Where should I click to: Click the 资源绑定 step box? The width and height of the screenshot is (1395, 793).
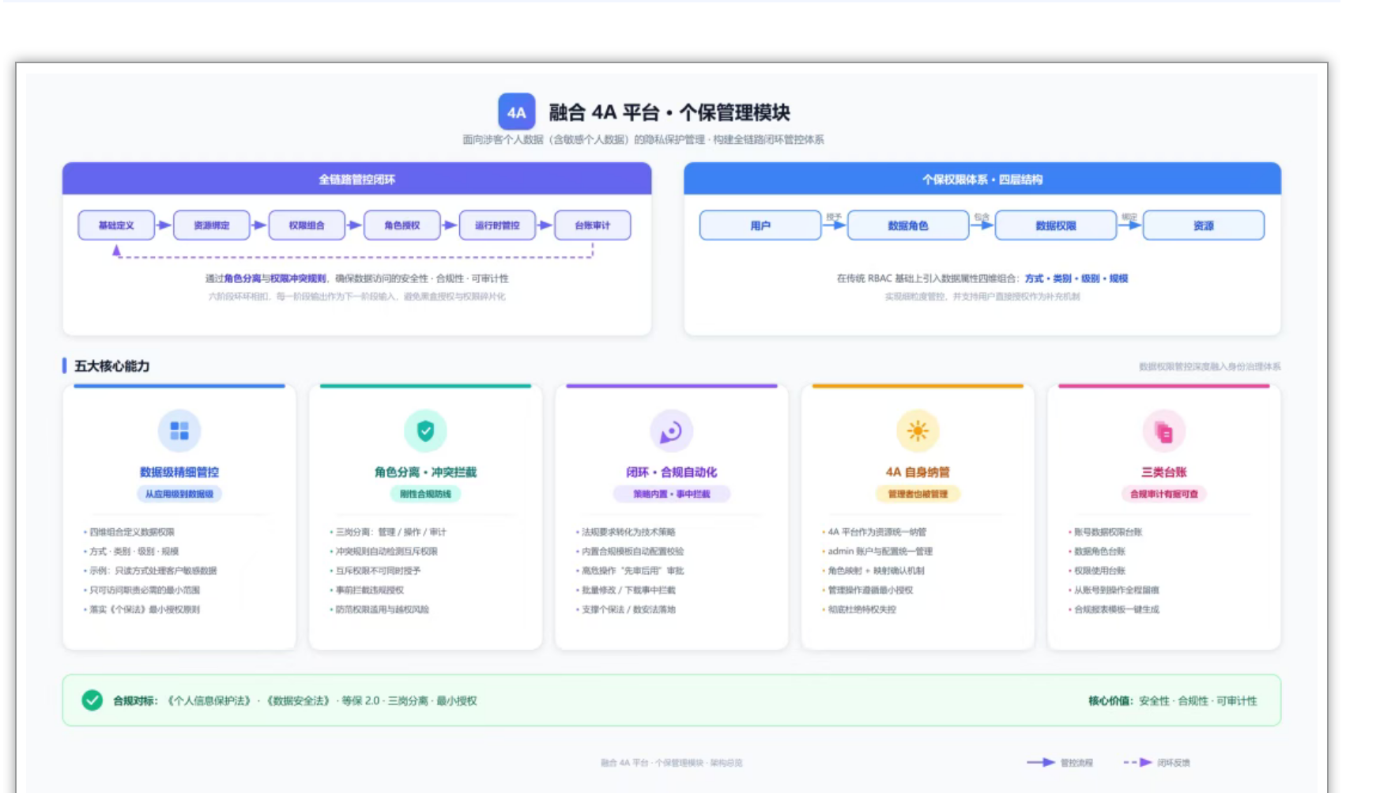[212, 225]
